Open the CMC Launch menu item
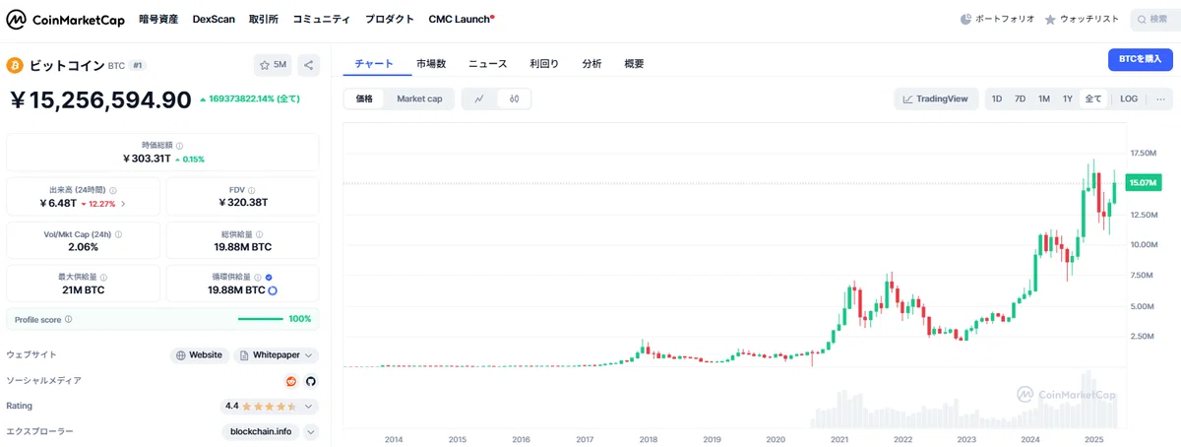 (x=462, y=19)
